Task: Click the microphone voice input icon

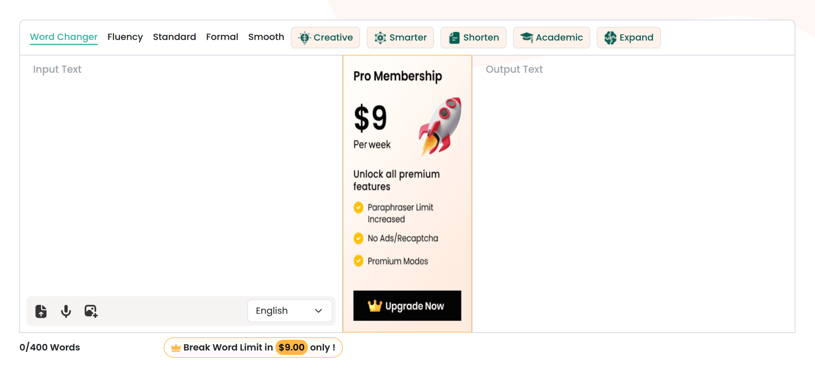Action: click(x=66, y=311)
